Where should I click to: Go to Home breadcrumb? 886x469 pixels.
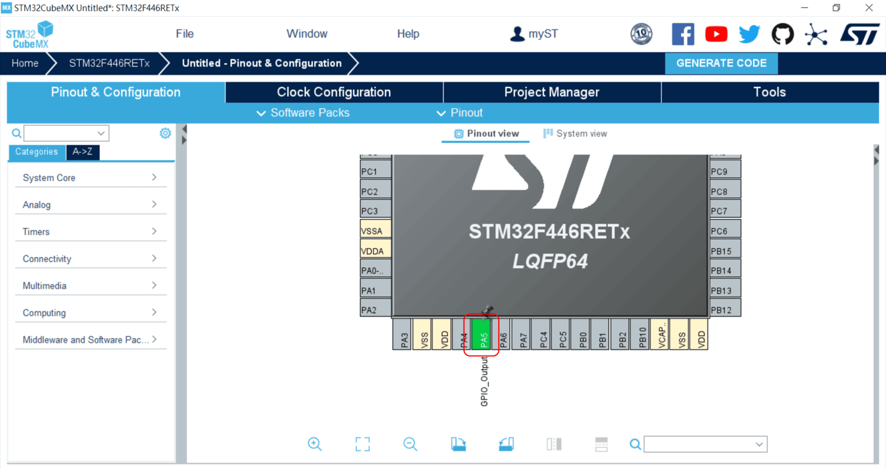tap(25, 63)
